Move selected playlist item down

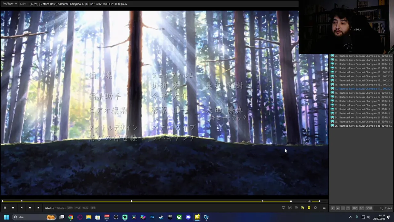click(x=343, y=208)
